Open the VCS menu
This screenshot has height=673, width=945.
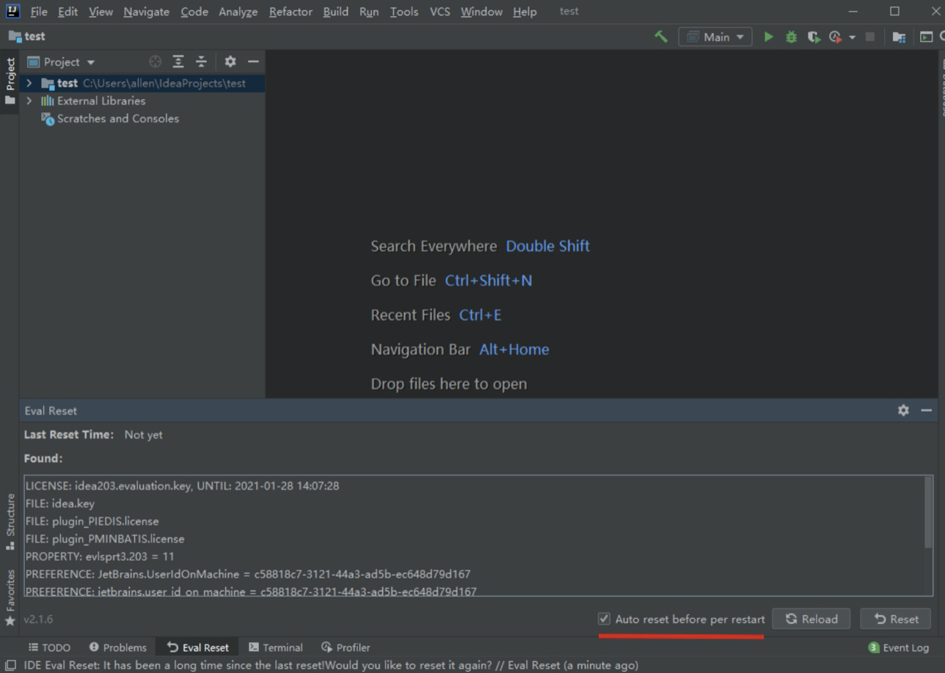pos(439,12)
